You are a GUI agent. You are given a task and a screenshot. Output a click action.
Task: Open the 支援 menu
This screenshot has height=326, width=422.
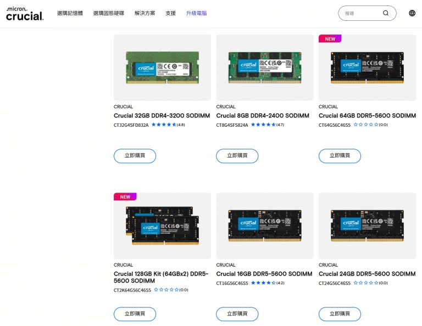coord(171,13)
